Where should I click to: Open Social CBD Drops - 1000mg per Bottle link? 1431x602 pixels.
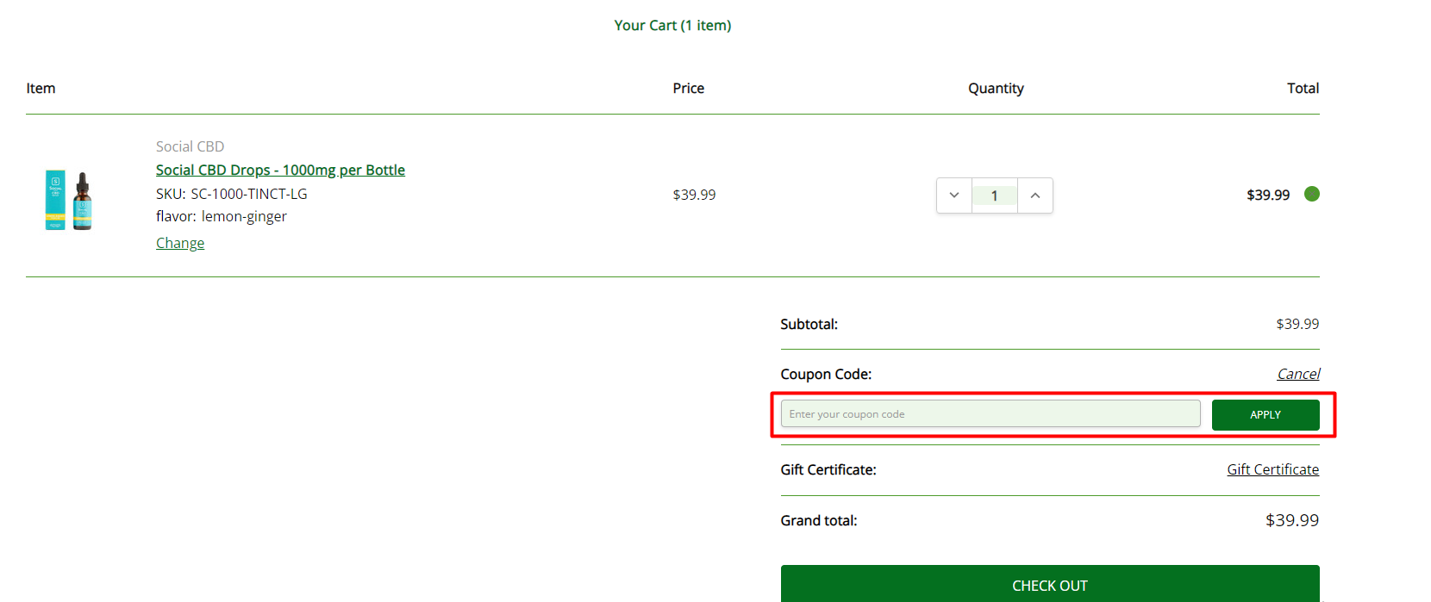click(x=280, y=170)
